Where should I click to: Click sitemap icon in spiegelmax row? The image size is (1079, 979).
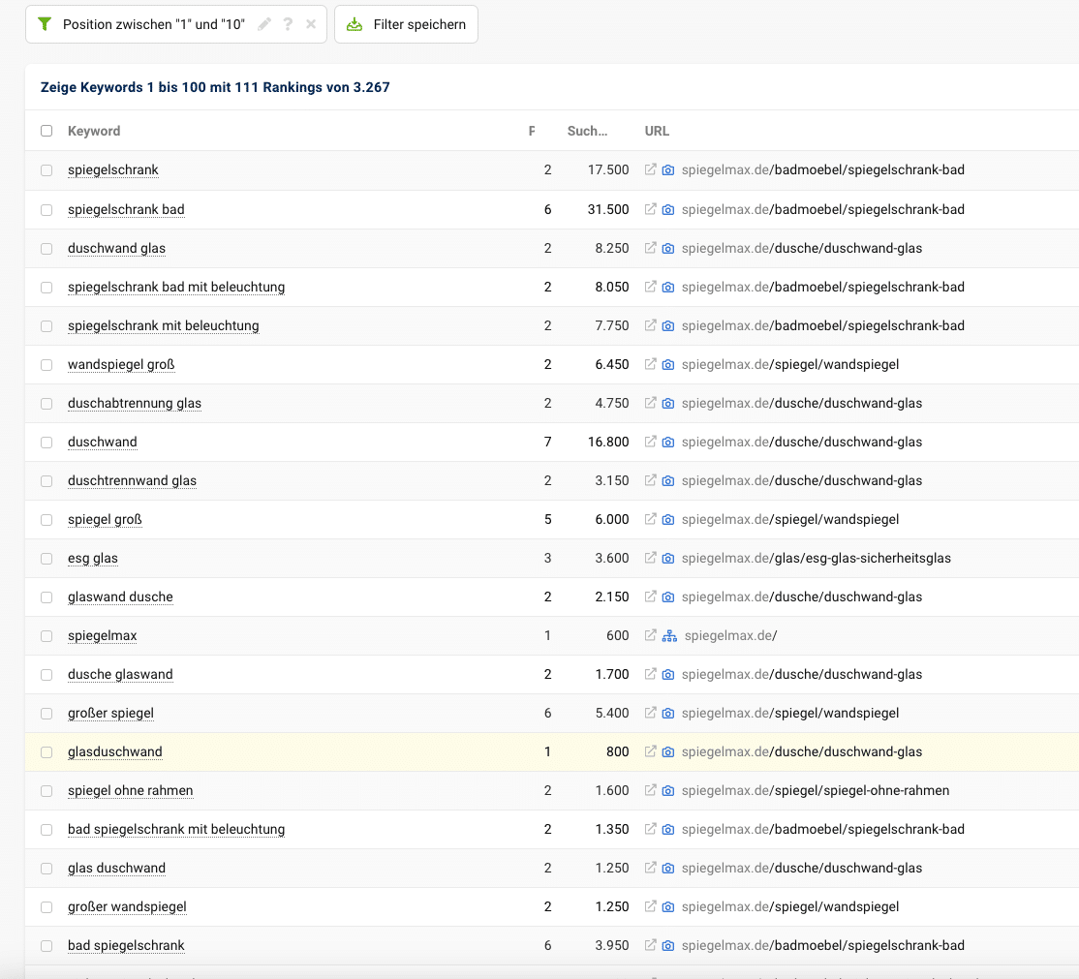pos(669,635)
